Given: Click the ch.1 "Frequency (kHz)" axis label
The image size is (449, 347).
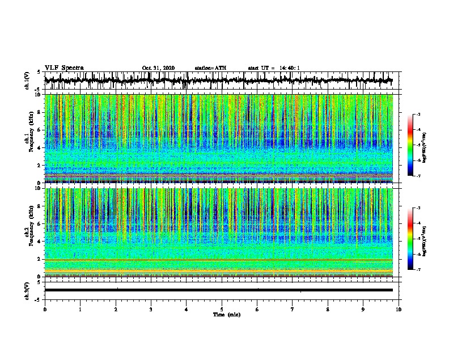Looking at the screenshot, I should (x=31, y=132).
